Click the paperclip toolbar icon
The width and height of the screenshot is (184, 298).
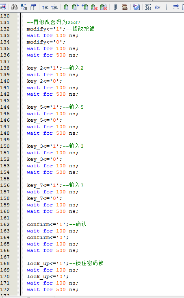[x=115, y=7]
